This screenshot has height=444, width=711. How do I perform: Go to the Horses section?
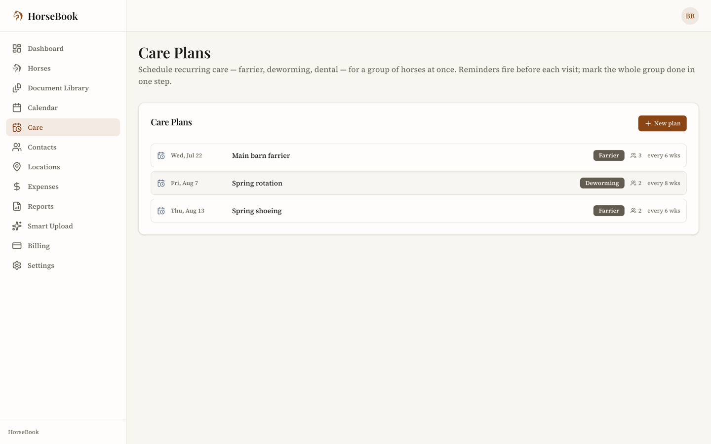click(x=63, y=68)
